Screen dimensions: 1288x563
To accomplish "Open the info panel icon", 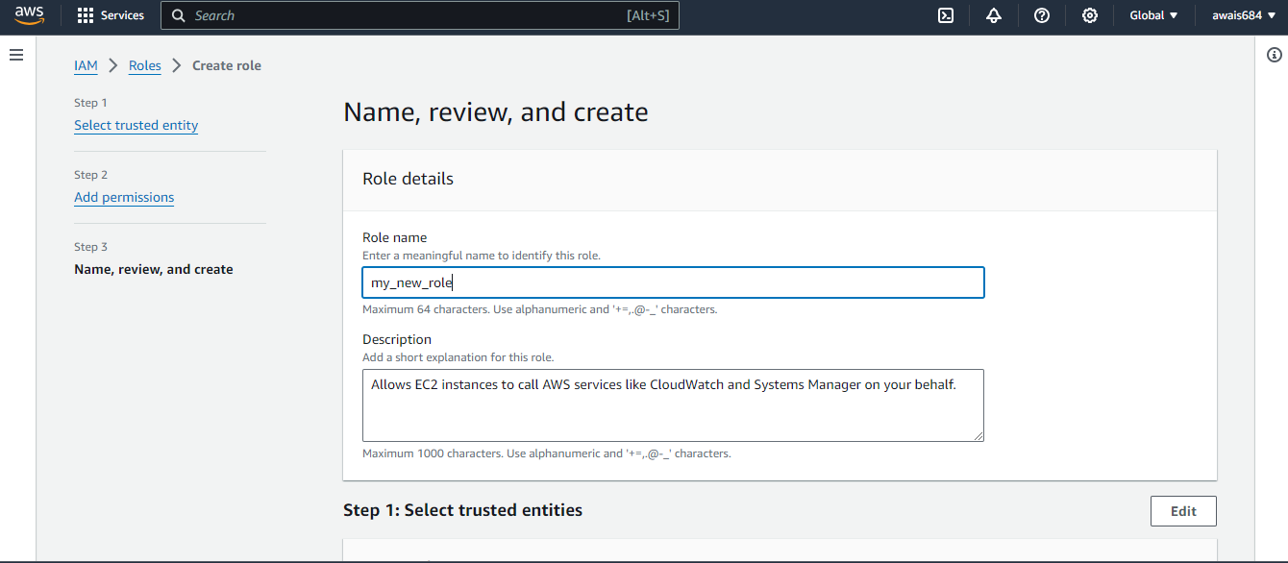I will tap(1276, 56).
